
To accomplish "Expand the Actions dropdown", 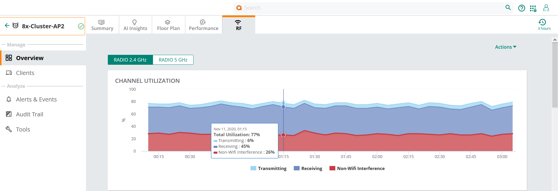I will pyautogui.click(x=505, y=47).
